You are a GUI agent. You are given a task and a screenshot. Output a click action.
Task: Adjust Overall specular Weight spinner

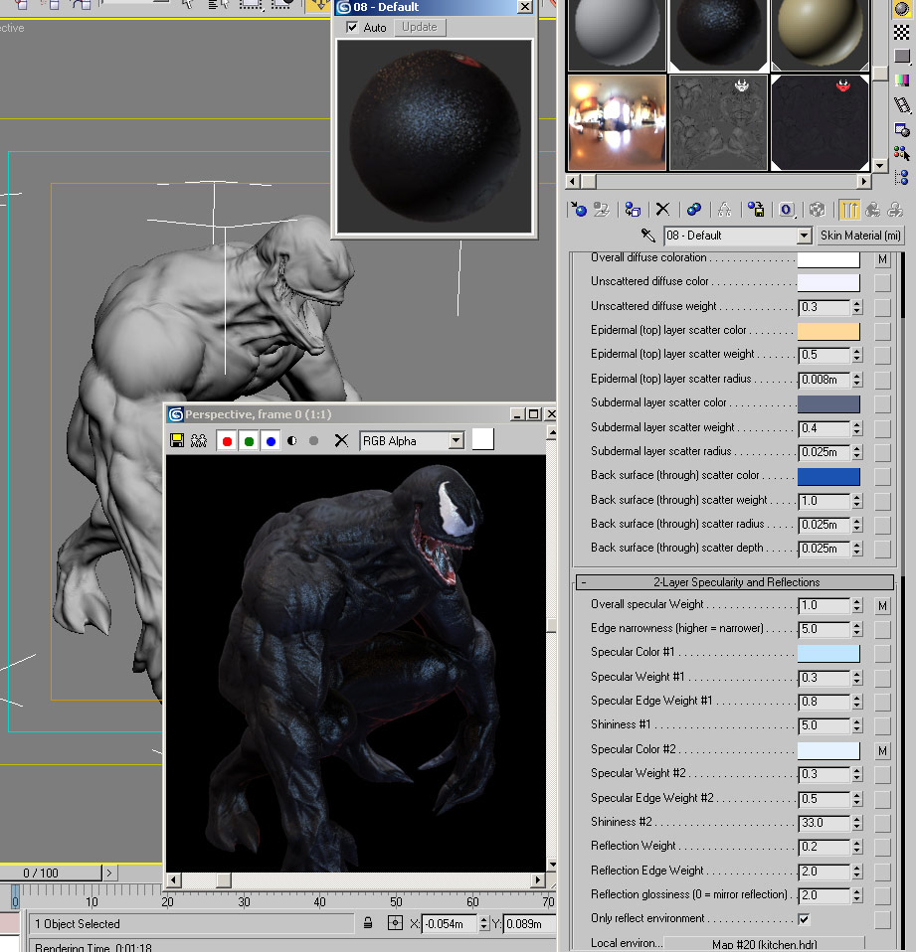[857, 605]
